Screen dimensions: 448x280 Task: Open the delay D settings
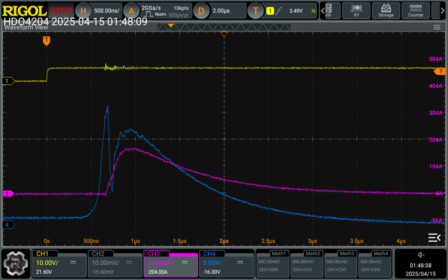[x=201, y=11]
